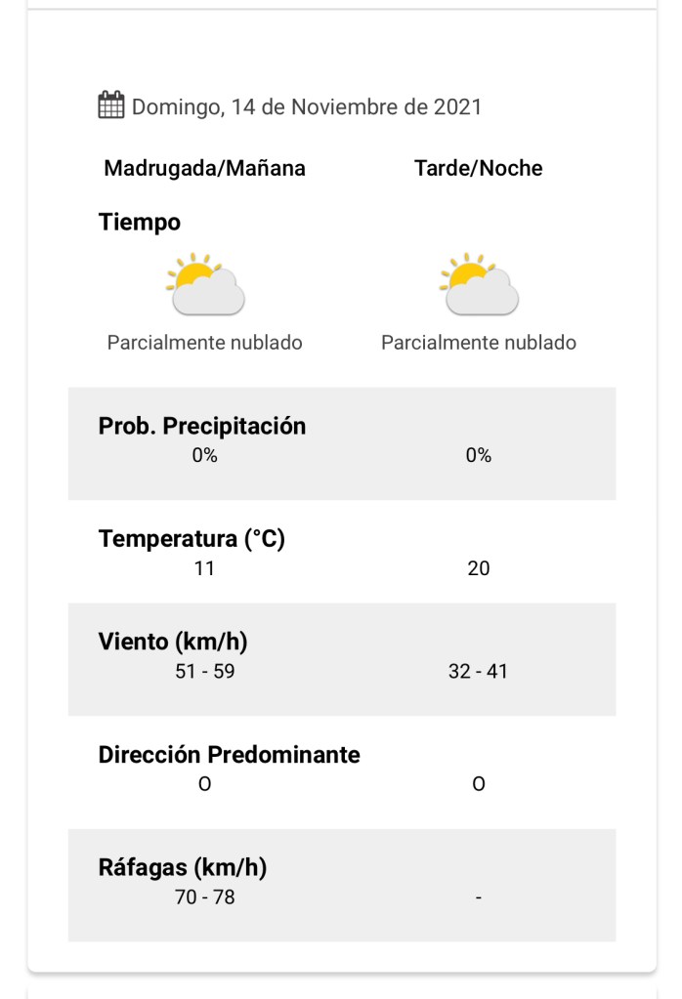Click the Tiempo section label
Image resolution: width=682 pixels, height=999 pixels.
(x=140, y=222)
